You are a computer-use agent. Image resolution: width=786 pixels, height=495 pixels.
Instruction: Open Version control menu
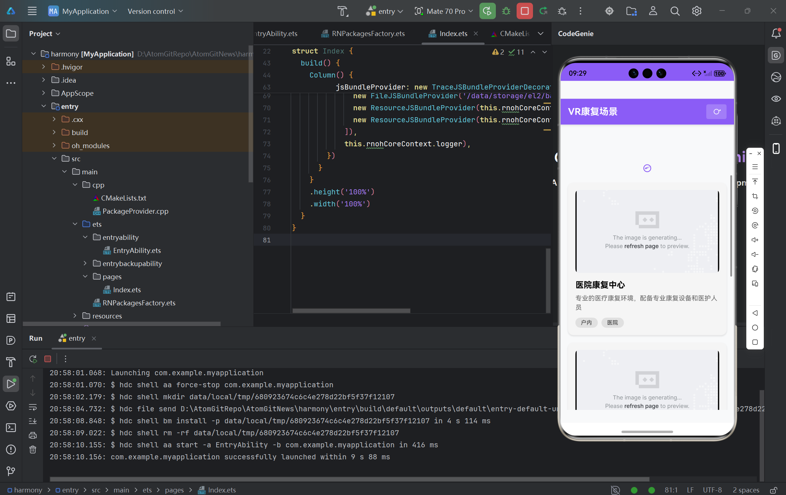[155, 11]
